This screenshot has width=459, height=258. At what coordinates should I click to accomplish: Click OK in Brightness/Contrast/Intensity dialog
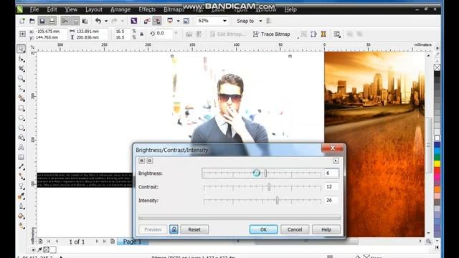coord(263,229)
